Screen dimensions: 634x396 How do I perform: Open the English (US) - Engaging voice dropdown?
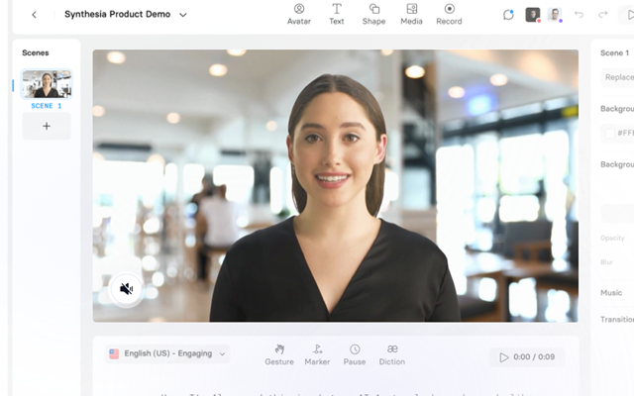[167, 353]
